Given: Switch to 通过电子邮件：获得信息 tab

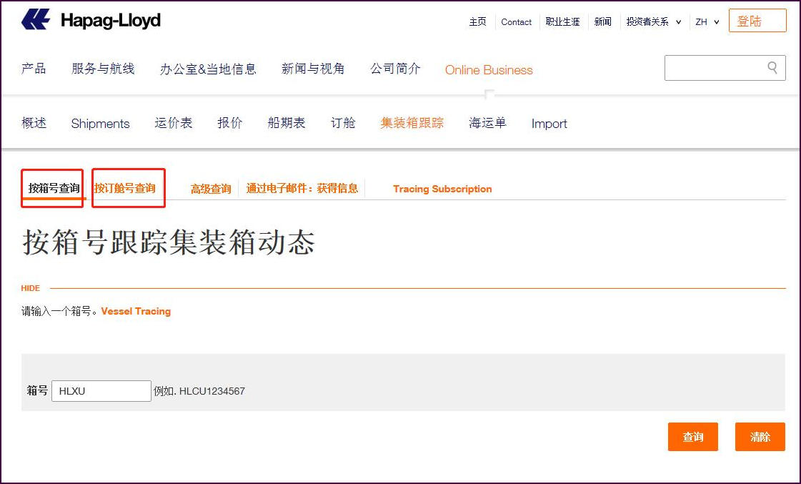Looking at the screenshot, I should tap(302, 189).
